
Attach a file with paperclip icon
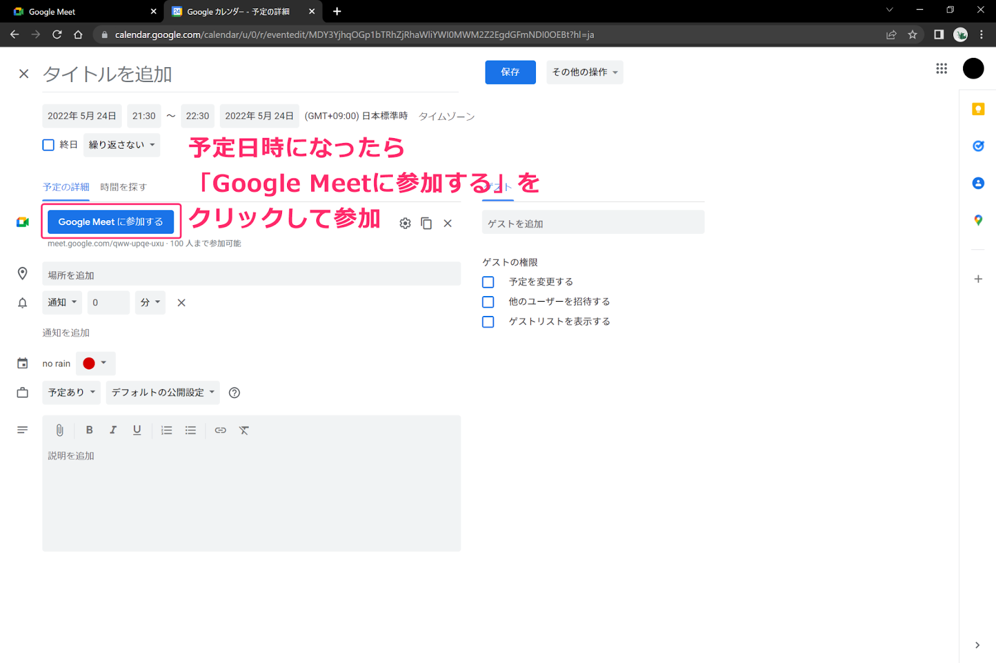pos(60,430)
